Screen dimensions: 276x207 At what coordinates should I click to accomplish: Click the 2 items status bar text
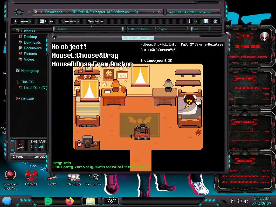click(18, 157)
